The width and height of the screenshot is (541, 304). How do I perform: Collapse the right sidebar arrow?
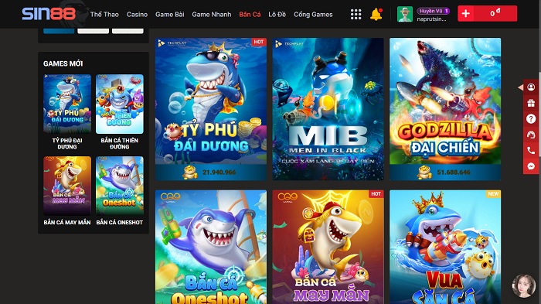pyautogui.click(x=520, y=87)
